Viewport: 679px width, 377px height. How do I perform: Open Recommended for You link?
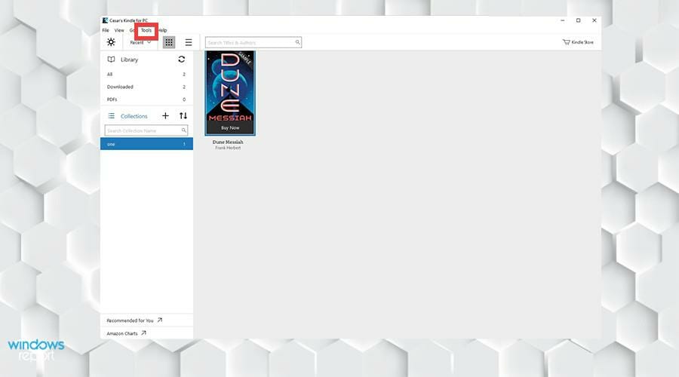coord(134,320)
